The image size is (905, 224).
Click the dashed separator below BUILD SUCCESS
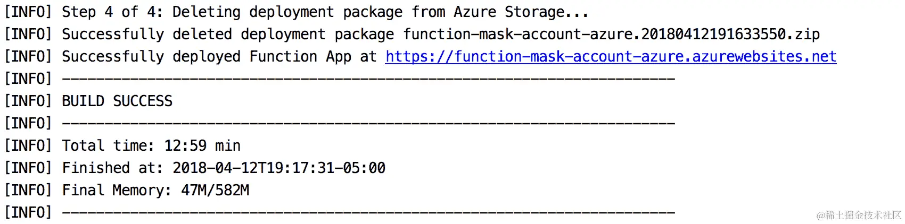368,123
